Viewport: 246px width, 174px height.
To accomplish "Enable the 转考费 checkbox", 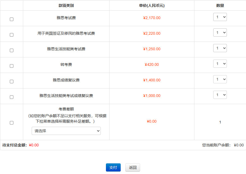I will [x=12, y=66].
